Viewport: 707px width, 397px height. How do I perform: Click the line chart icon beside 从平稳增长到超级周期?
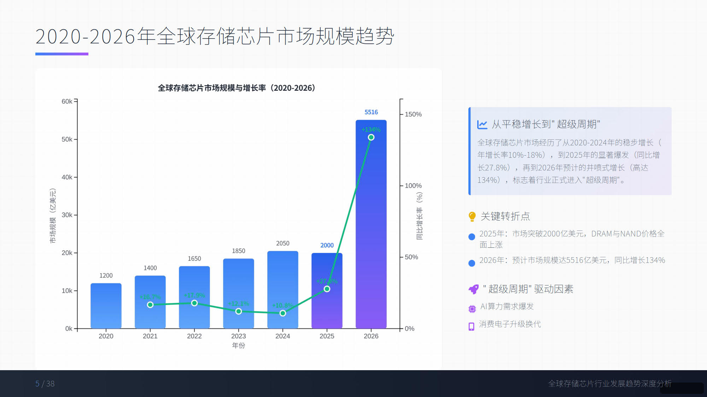coord(482,124)
